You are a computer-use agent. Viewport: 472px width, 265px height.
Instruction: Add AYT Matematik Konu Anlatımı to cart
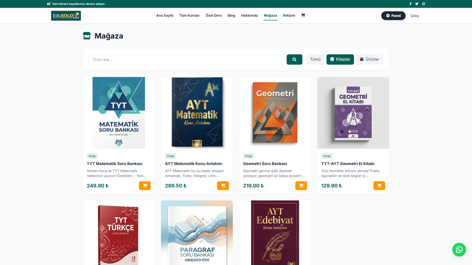(x=223, y=186)
